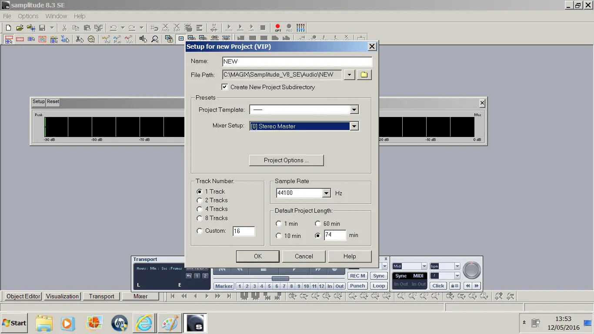This screenshot has height=334, width=594.
Task: Expand the Project Template dropdown
Action: (x=354, y=110)
